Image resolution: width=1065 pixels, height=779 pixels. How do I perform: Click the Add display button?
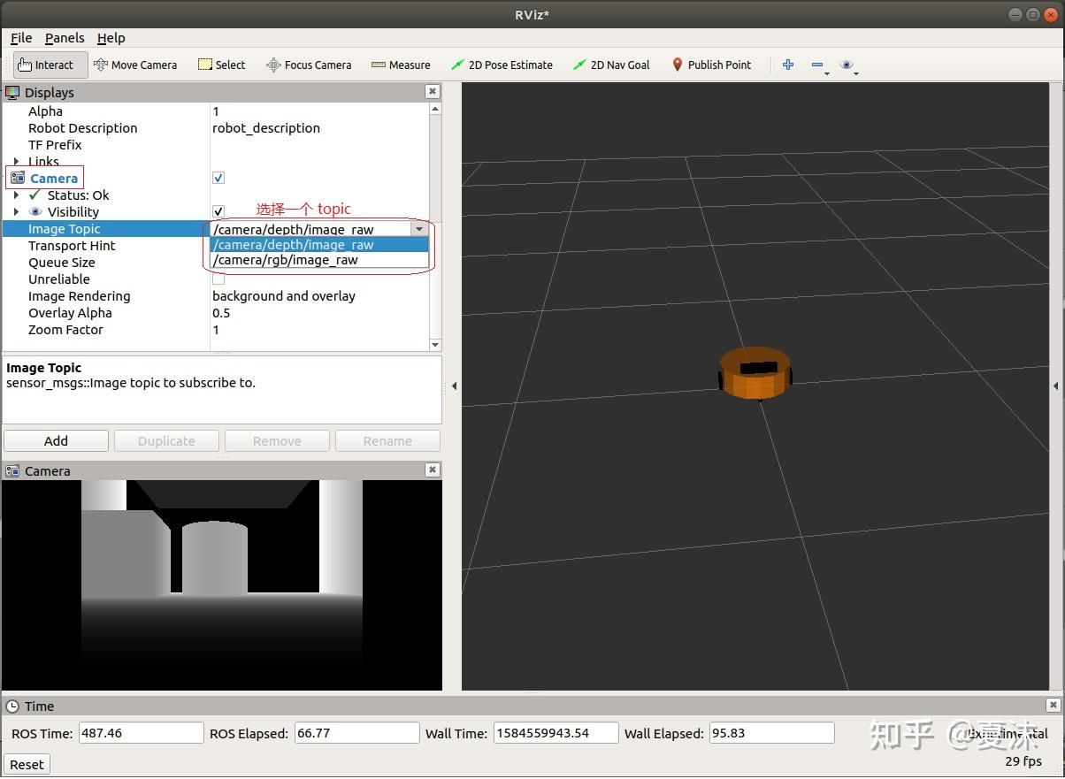coord(56,440)
